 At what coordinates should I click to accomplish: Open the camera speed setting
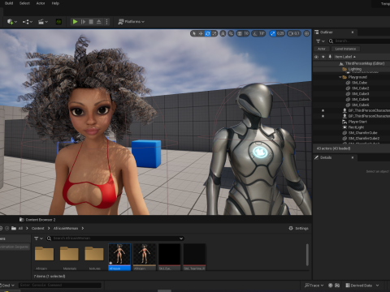click(294, 33)
